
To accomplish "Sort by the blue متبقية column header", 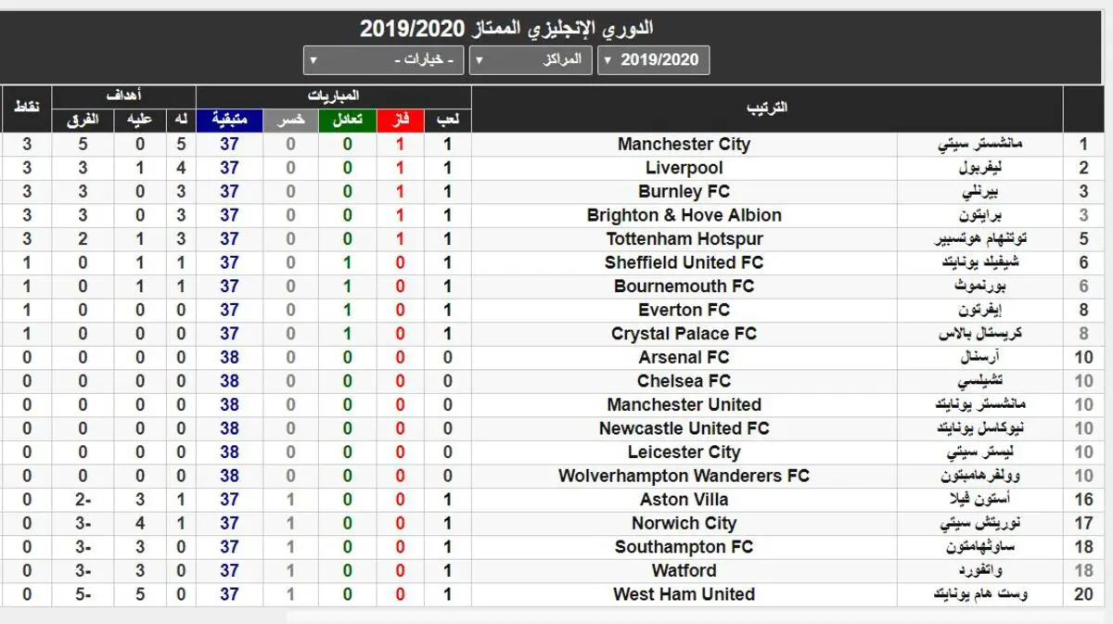I will pyautogui.click(x=229, y=121).
